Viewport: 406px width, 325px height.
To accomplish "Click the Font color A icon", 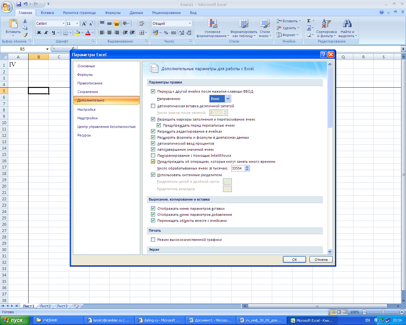I will 88,32.
